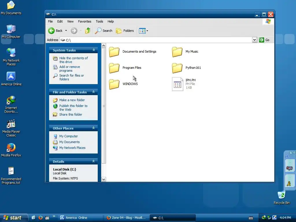Launch Firefox from Quick Launch
This screenshot has width=296, height=222.
pos(40,218)
